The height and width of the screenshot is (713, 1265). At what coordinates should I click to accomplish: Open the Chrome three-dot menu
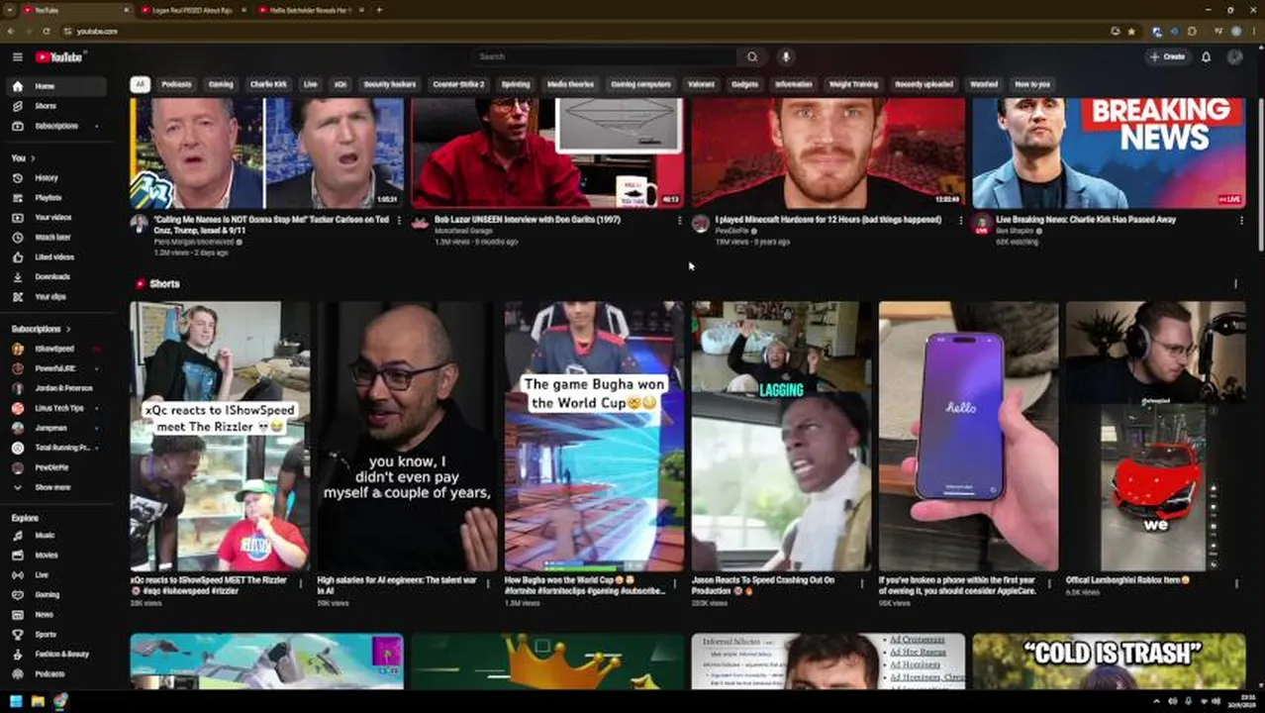1255,31
